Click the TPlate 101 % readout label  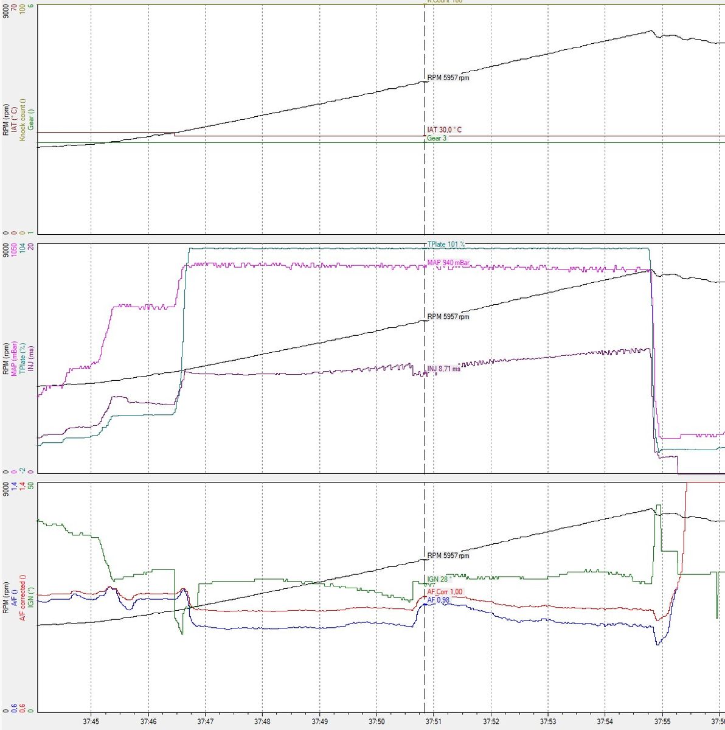[x=446, y=245]
